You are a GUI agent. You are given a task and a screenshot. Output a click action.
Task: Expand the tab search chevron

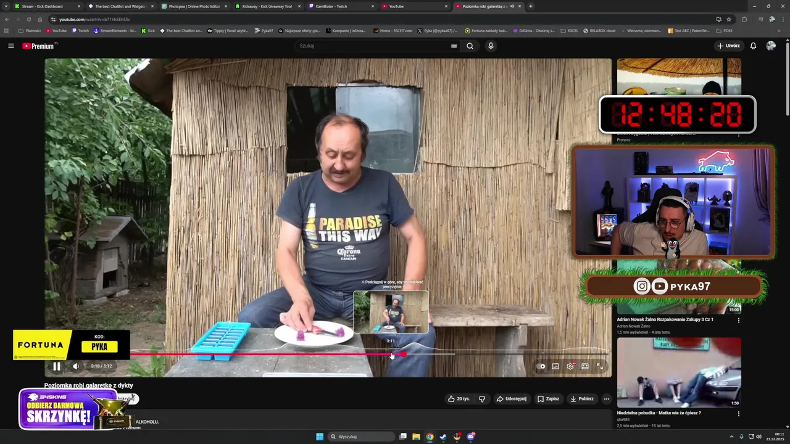5,6
